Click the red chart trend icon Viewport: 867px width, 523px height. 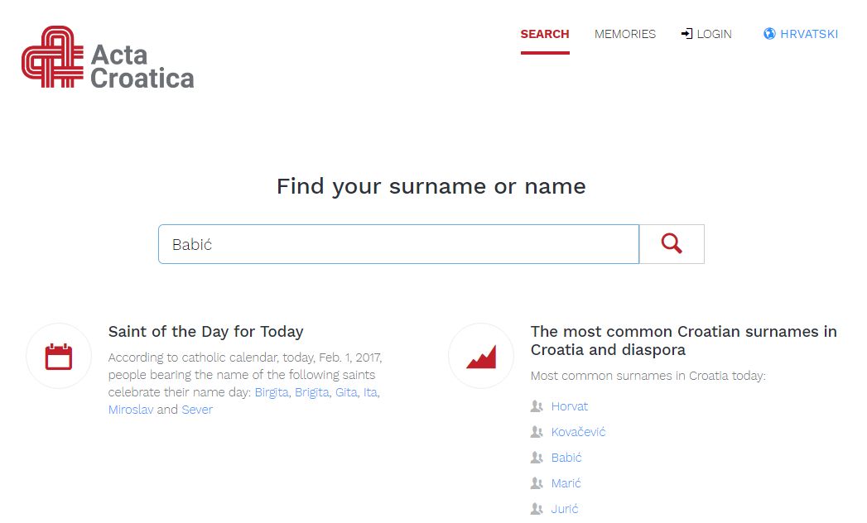[481, 357]
